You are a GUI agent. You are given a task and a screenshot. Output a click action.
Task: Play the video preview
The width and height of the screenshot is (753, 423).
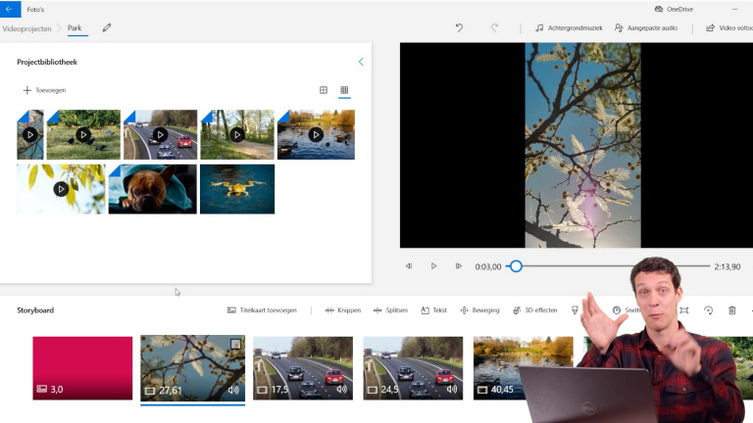pyautogui.click(x=433, y=266)
